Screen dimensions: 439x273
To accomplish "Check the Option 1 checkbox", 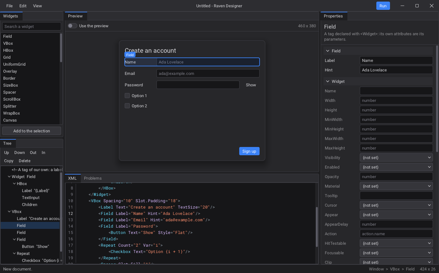I will 127,96.
